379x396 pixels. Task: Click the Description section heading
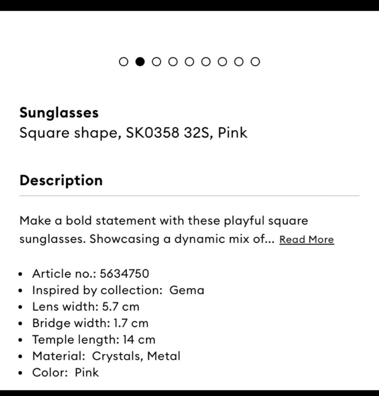61,180
